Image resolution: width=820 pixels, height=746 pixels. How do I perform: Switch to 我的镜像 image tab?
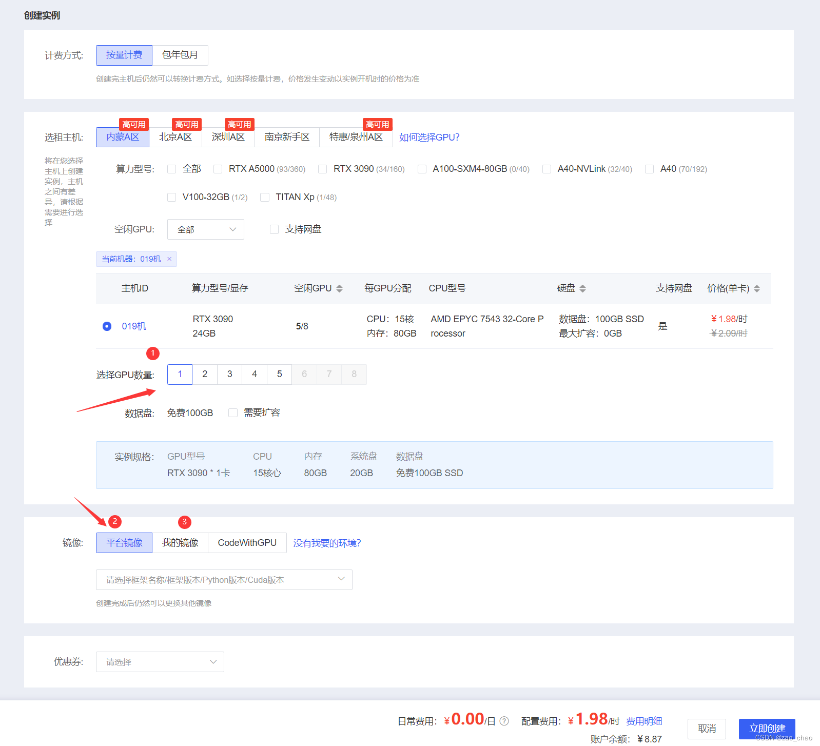pyautogui.click(x=180, y=543)
